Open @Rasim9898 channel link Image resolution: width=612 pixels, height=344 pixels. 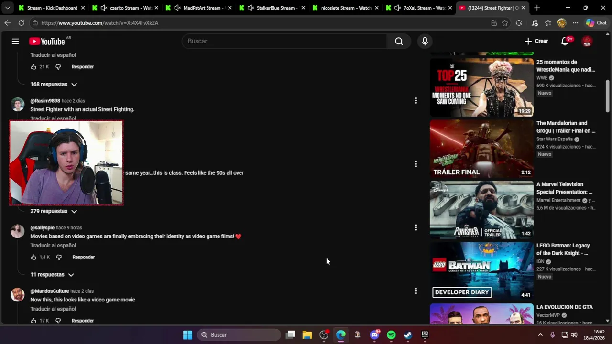tap(45, 101)
